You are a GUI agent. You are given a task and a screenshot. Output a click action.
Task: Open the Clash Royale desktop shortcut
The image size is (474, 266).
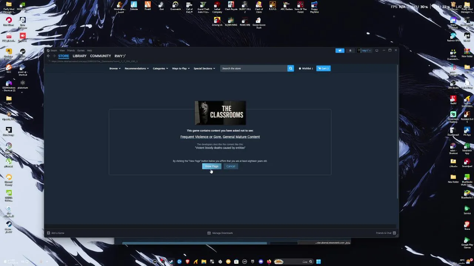pyautogui.click(x=231, y=6)
